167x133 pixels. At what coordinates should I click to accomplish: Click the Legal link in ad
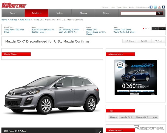pos(153,94)
